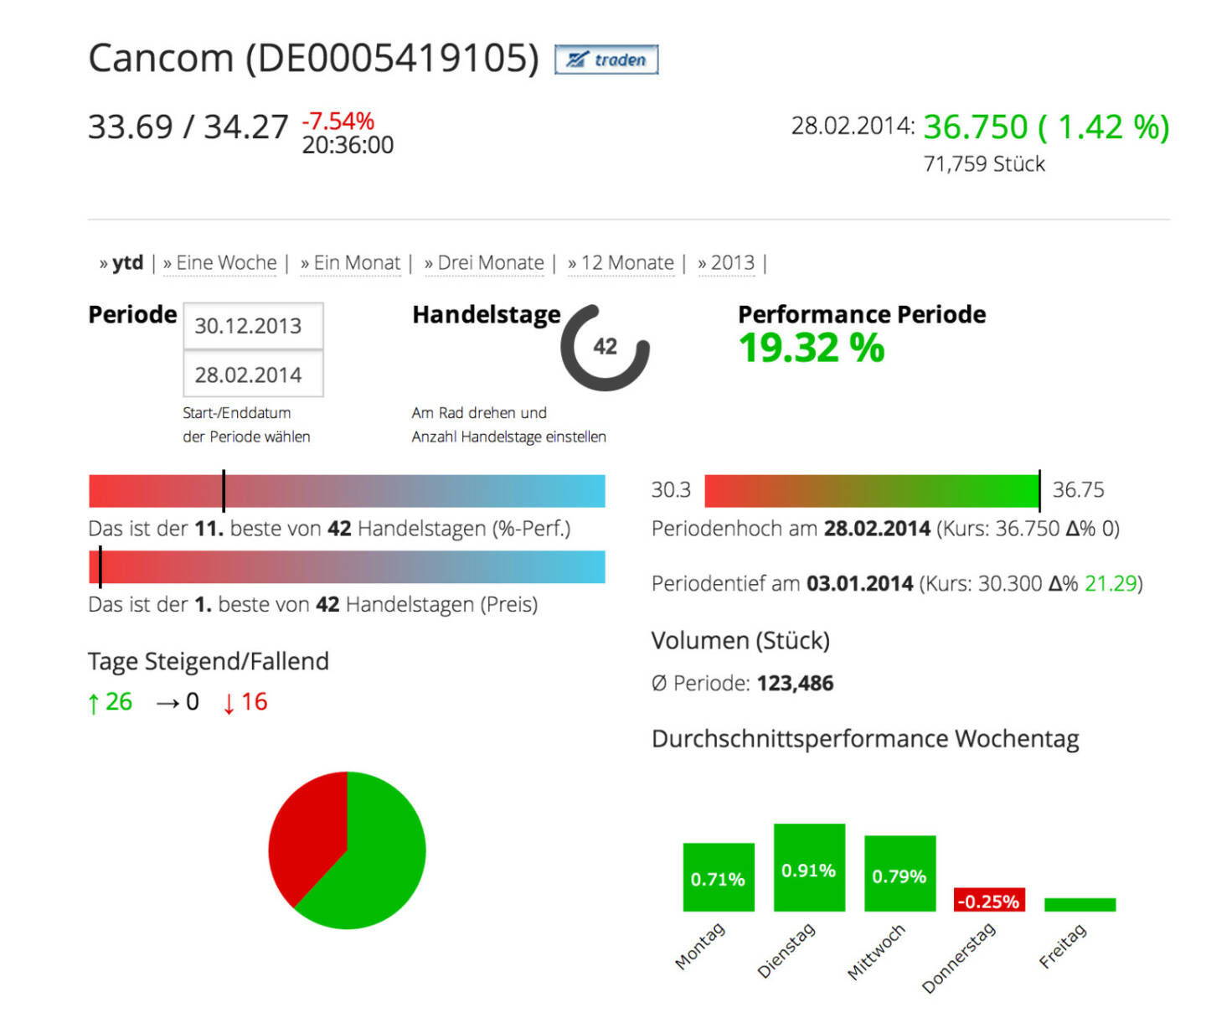1206x1018 pixels.
Task: Click the Freitag green bar
Action: (1080, 905)
